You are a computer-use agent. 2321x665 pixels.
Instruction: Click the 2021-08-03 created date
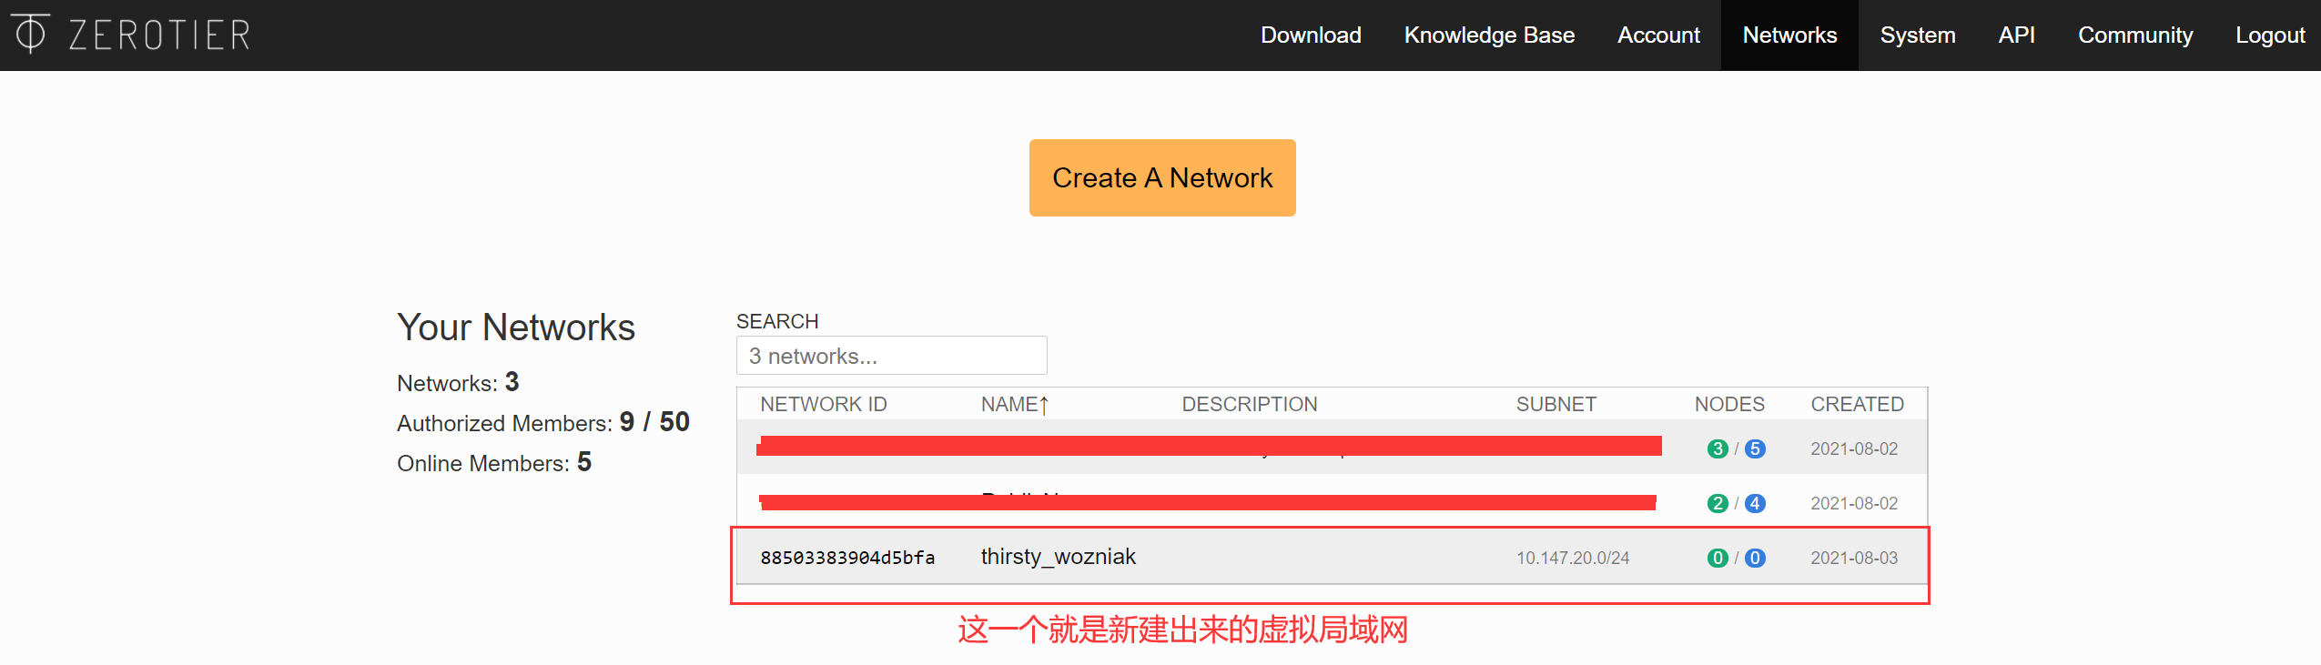pyautogui.click(x=1854, y=558)
